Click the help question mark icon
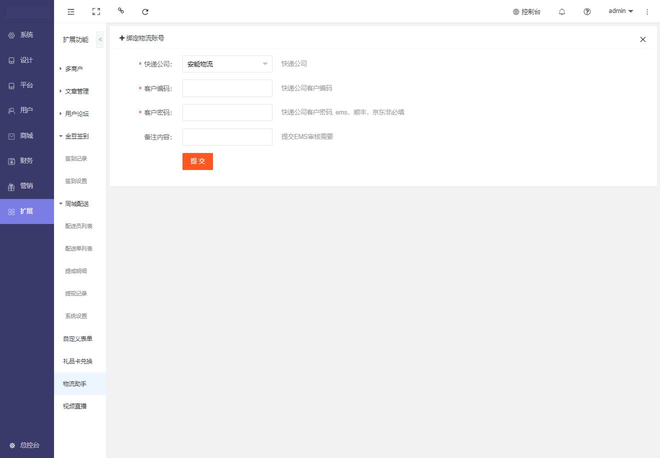Viewport: 660px width, 458px height. 587,11
